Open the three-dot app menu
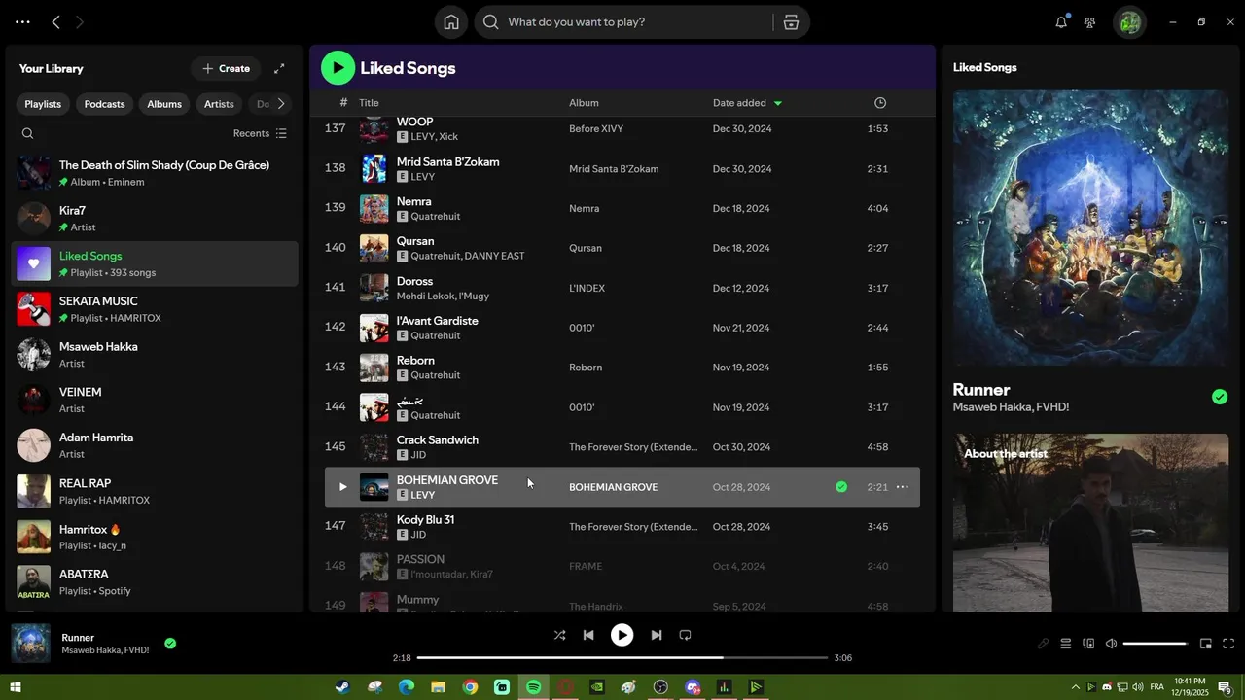Screen dimensions: 1245x700 (22, 21)
